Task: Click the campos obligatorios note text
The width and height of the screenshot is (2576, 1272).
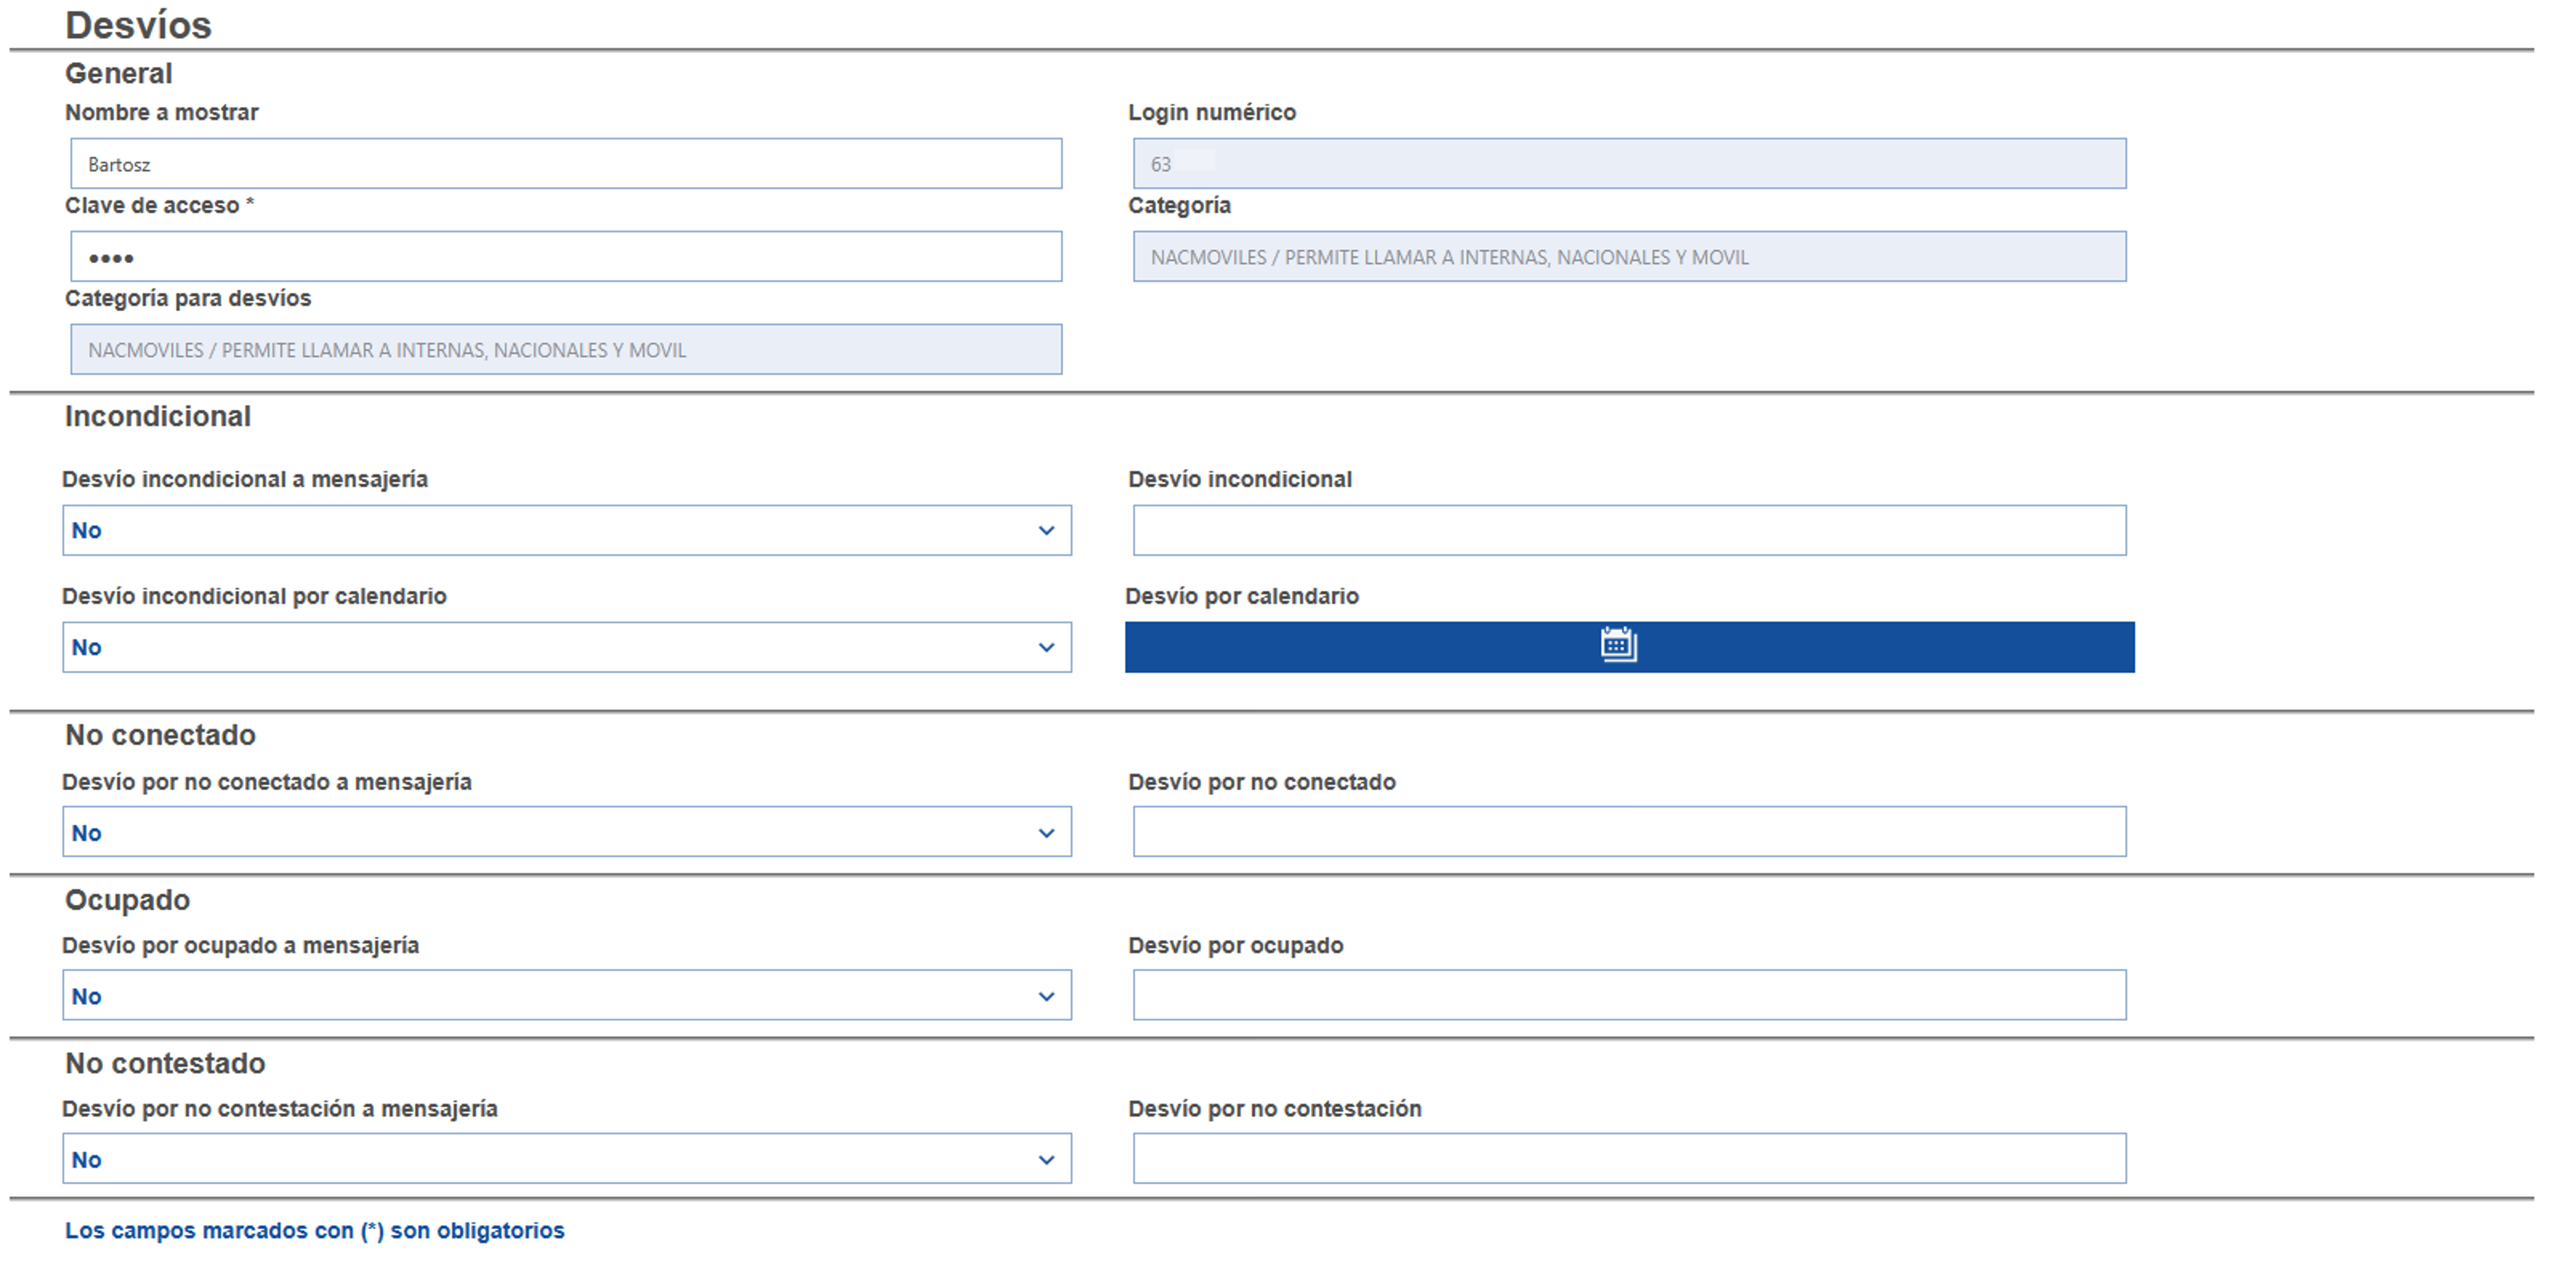Action: [314, 1230]
